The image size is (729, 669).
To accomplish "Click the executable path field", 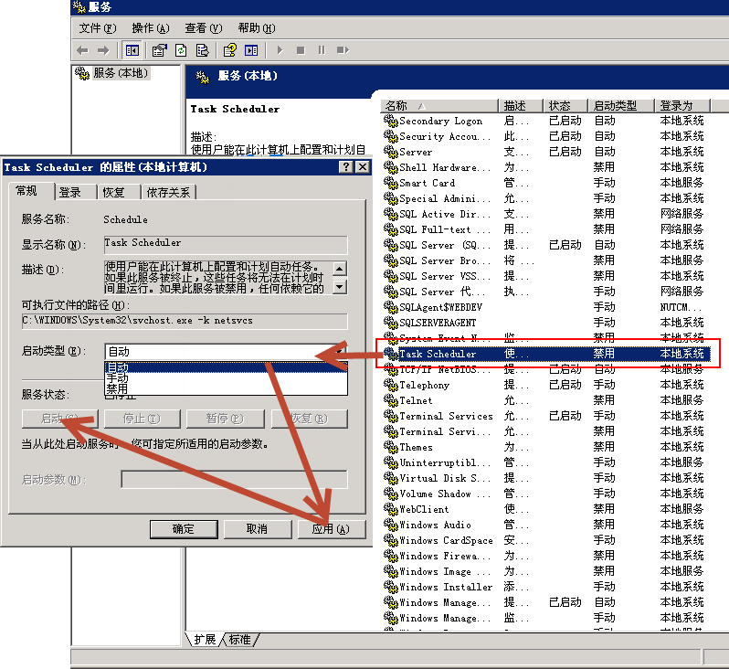I will [185, 321].
